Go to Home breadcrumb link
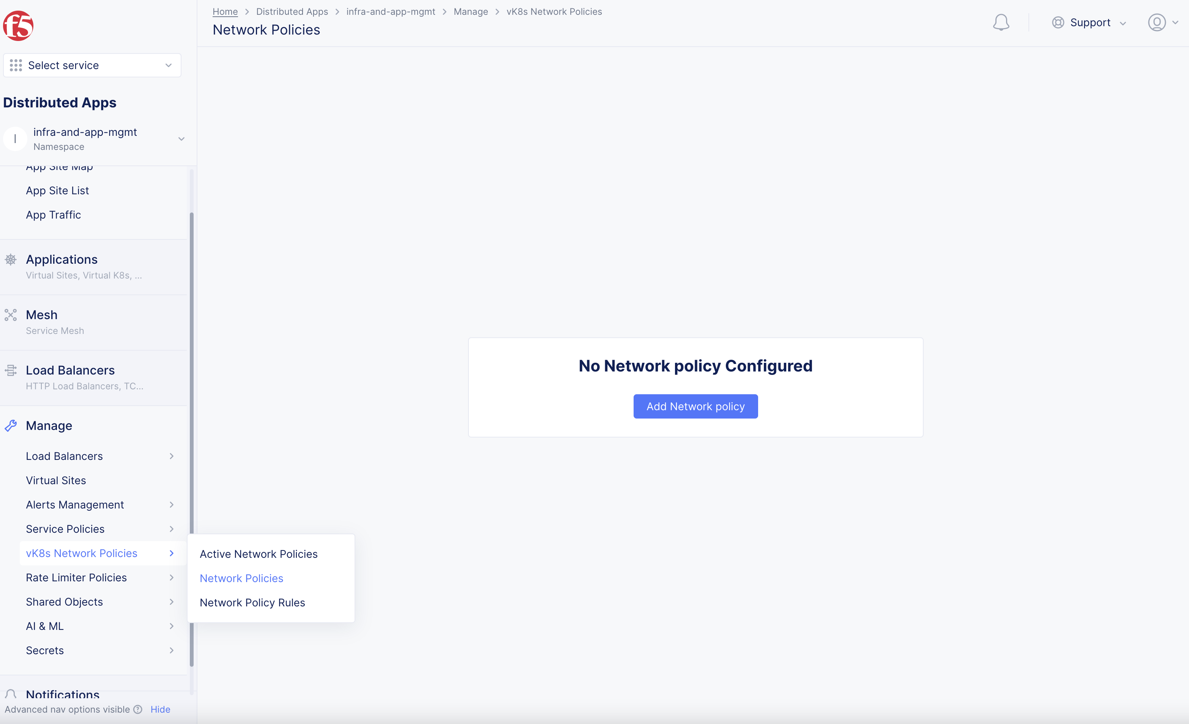Viewport: 1189px width, 724px height. pos(225,12)
